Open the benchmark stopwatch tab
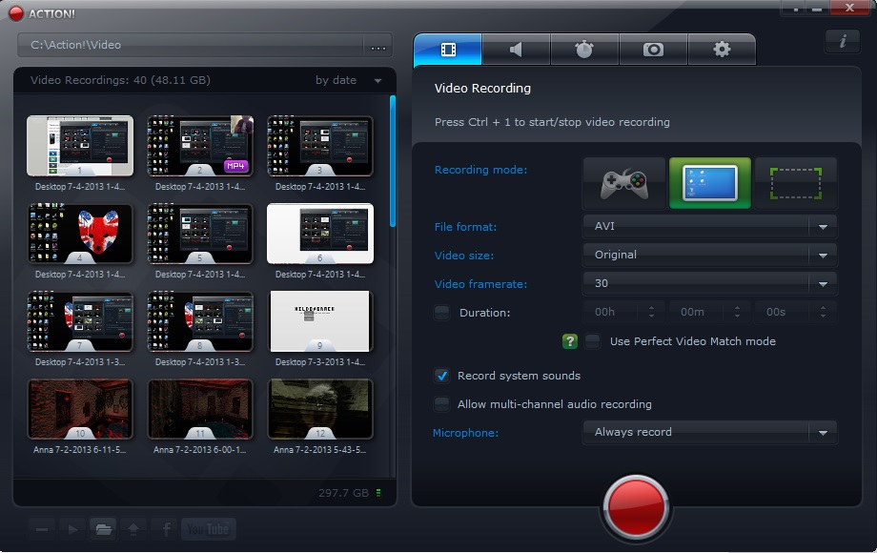The height and width of the screenshot is (553, 877). click(584, 50)
